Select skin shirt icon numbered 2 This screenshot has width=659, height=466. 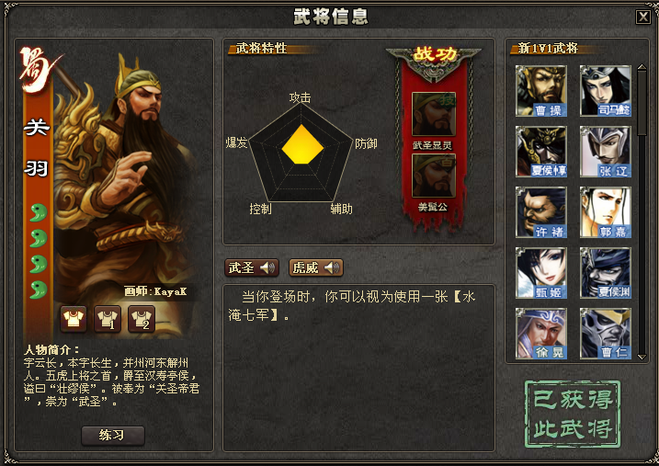pos(142,319)
